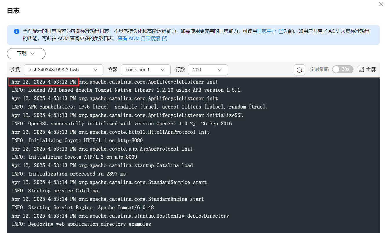Click log line ending 'AjpAprProtocol init'

click(102, 149)
